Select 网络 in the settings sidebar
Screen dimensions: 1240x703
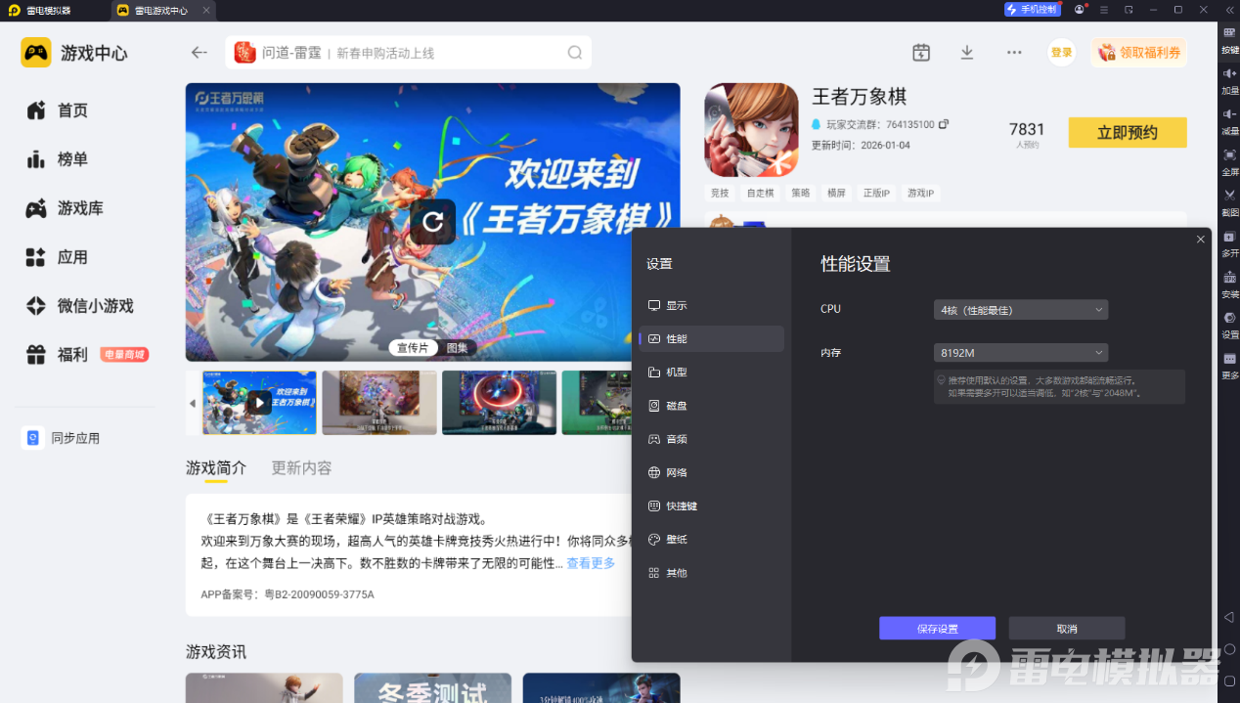tap(676, 472)
